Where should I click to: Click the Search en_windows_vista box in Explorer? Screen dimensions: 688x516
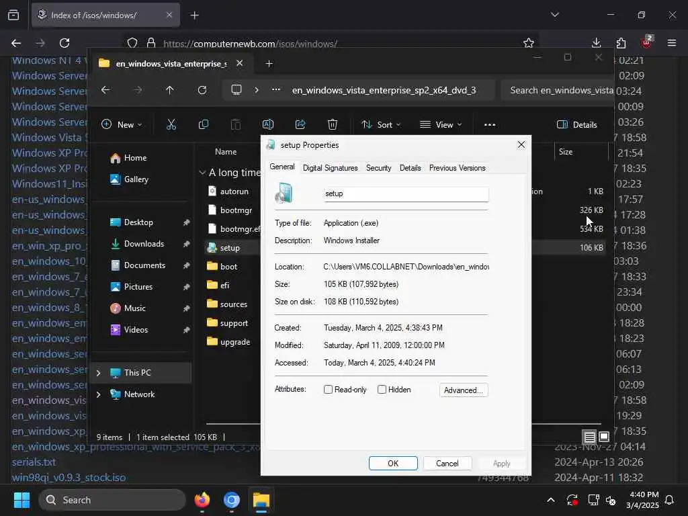coord(557,90)
